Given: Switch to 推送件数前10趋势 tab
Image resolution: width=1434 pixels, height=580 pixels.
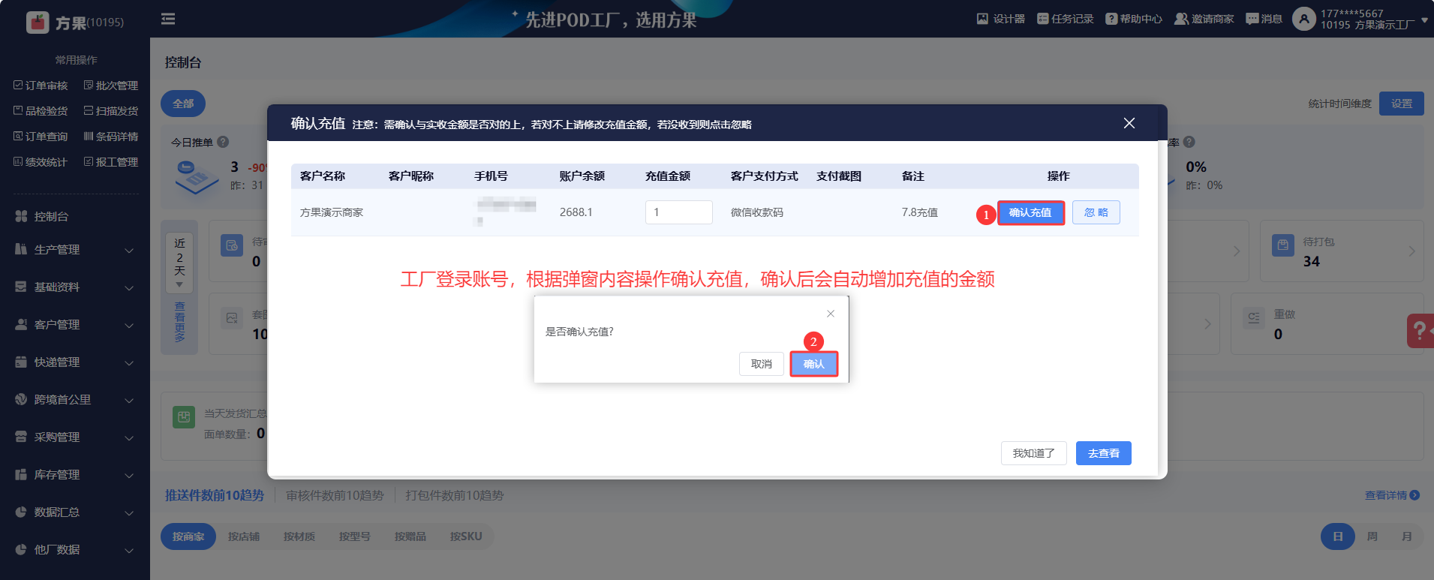Looking at the screenshot, I should [x=215, y=495].
